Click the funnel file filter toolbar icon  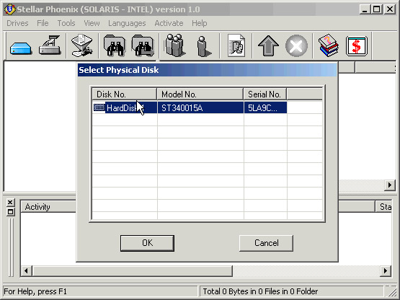81,45
